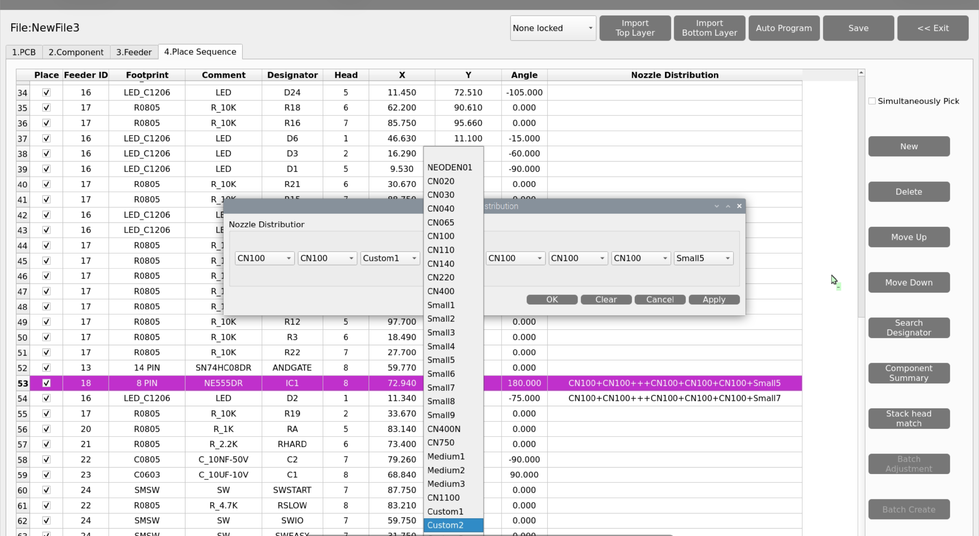Enable Simultaneously Pick checkbox

click(872, 101)
